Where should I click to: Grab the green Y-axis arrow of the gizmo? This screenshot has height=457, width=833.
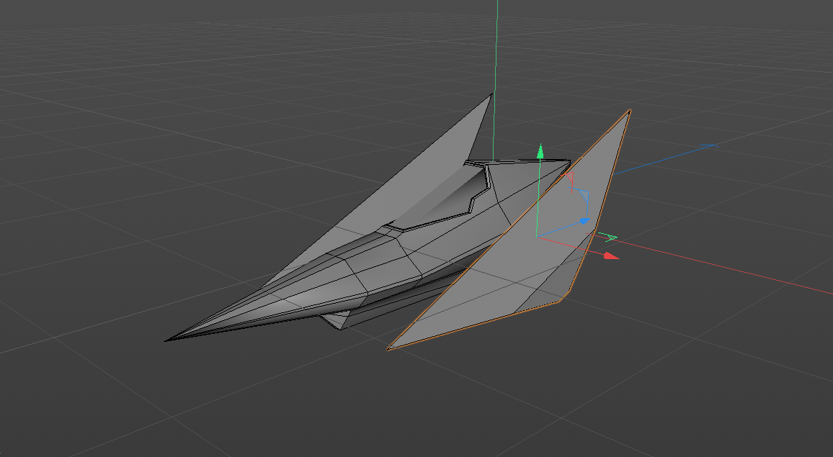pyautogui.click(x=540, y=151)
